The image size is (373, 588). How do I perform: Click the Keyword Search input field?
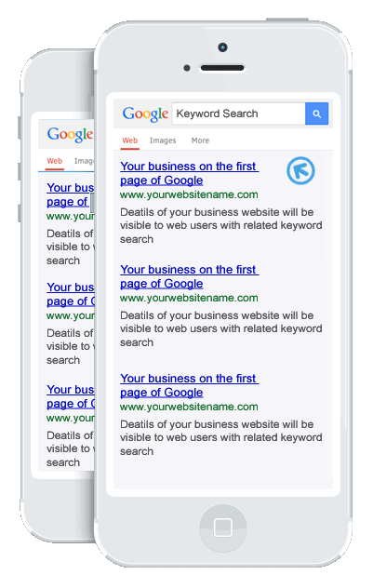[239, 114]
